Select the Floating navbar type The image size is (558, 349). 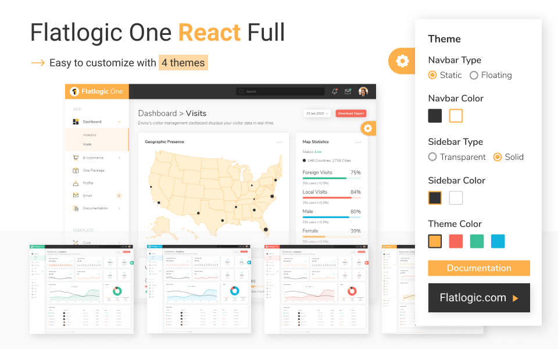(x=474, y=75)
